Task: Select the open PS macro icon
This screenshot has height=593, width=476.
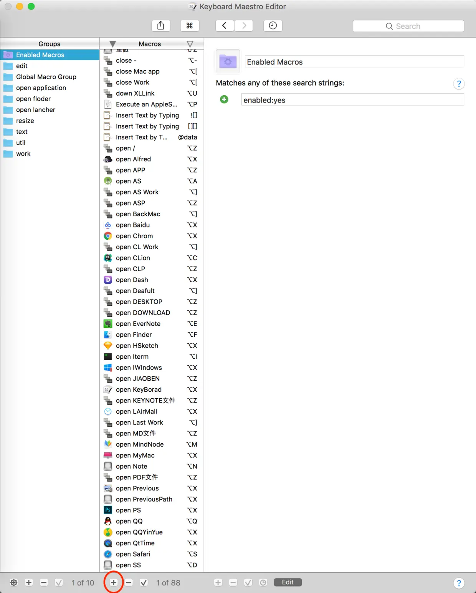Action: [x=108, y=510]
